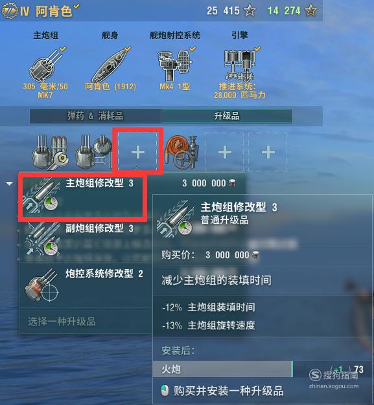374x405 pixels.
Task: Choose 主炮组修改型 3 from upgrade list
Action: tap(82, 195)
